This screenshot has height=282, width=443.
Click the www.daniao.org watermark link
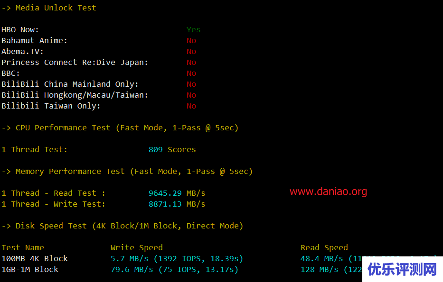[328, 191]
